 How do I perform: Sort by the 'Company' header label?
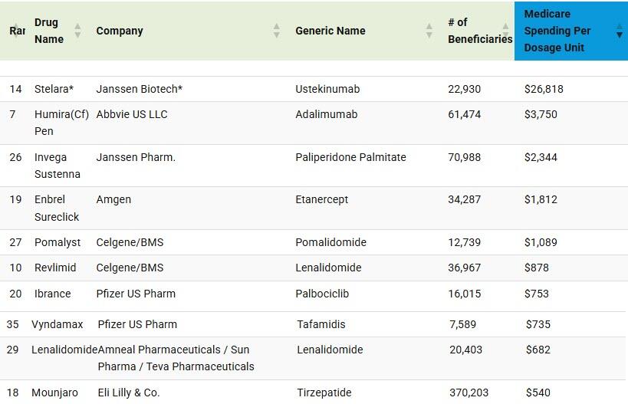120,31
